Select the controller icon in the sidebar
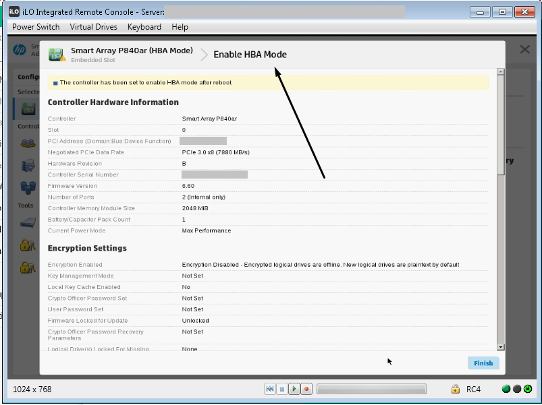 pyautogui.click(x=28, y=108)
